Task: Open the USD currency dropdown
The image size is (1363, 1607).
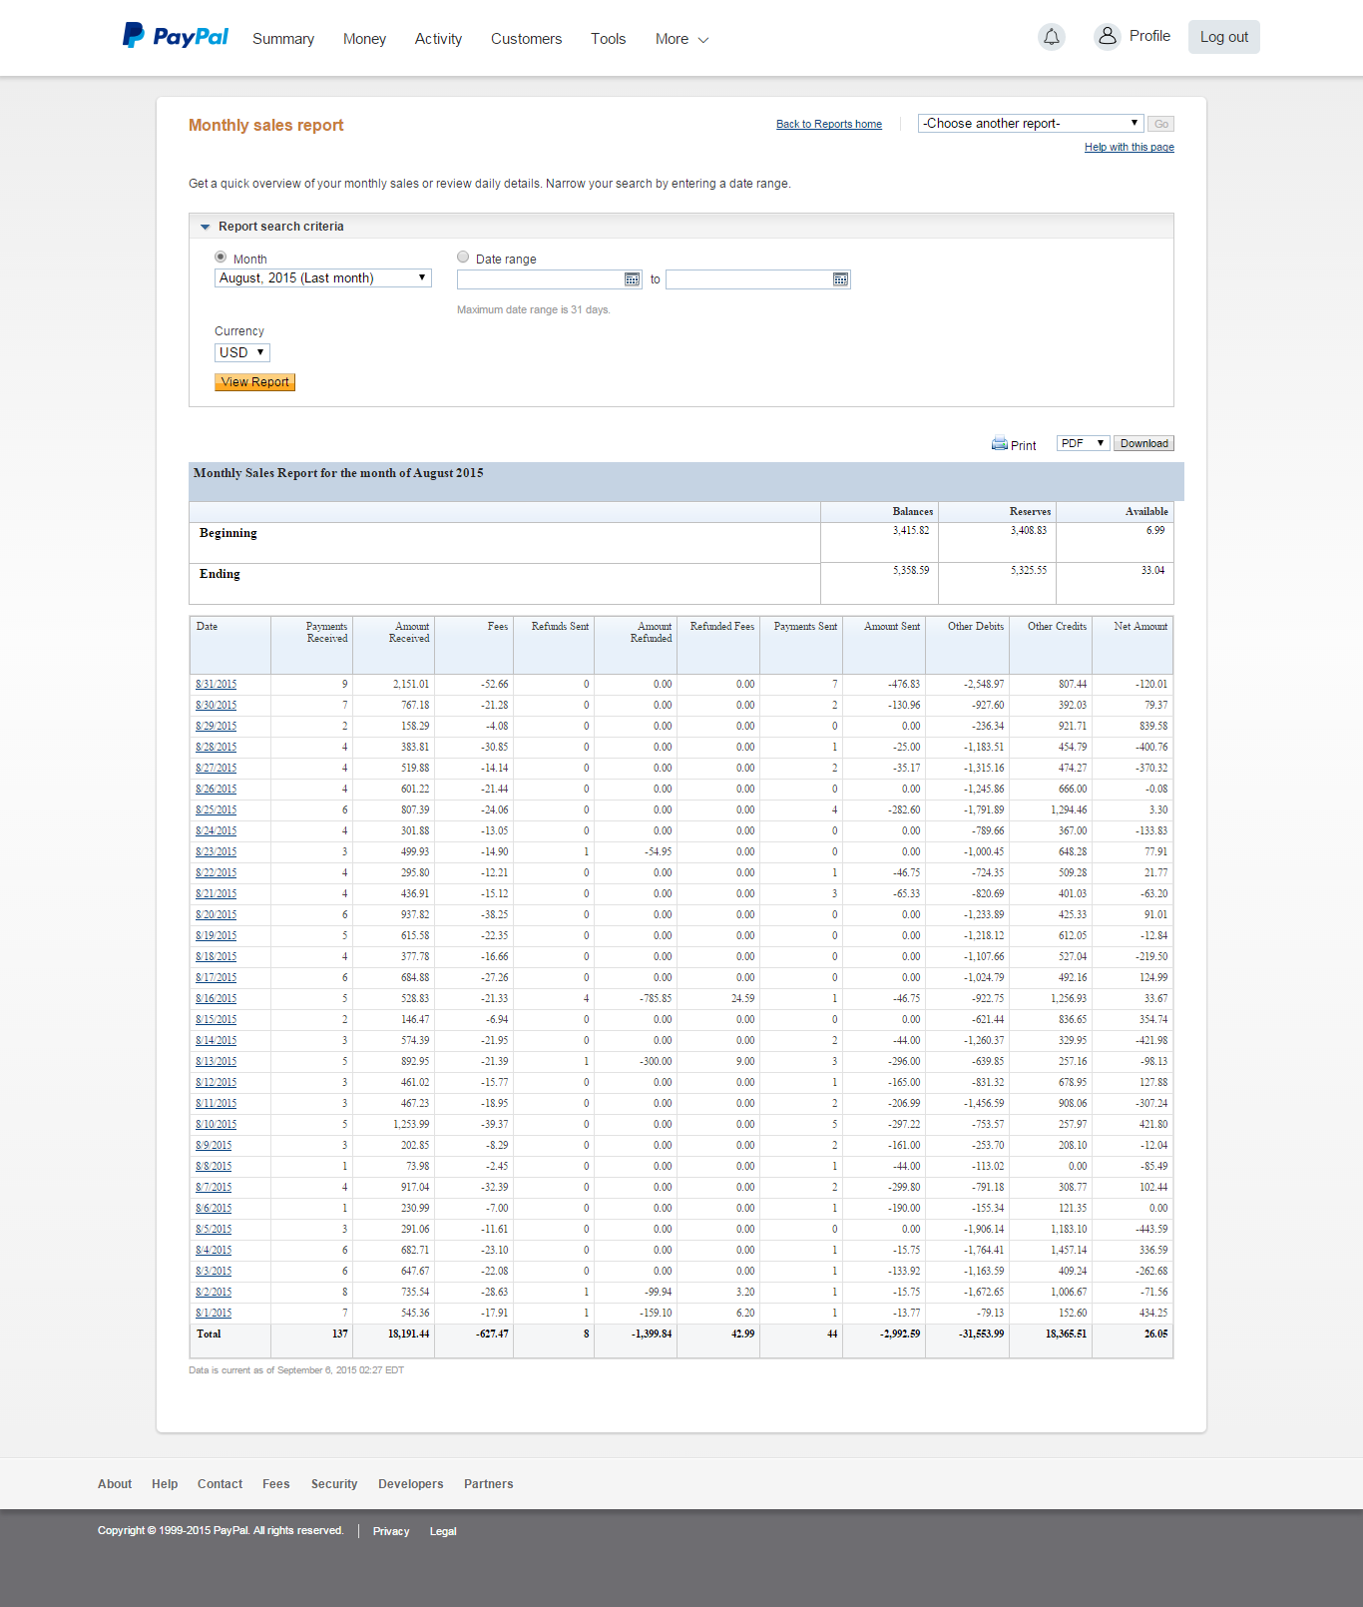Action: tap(242, 352)
